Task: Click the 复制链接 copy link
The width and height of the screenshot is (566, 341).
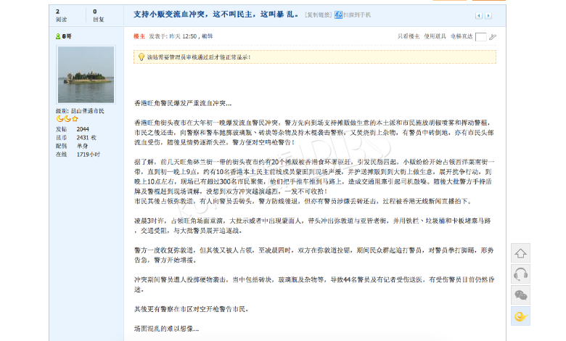Action: 319,15
